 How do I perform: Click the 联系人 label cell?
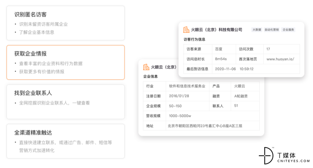(220, 106)
